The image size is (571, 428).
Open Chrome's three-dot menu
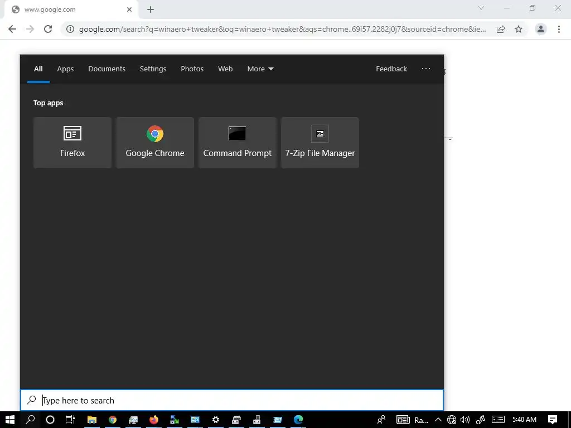tap(559, 29)
